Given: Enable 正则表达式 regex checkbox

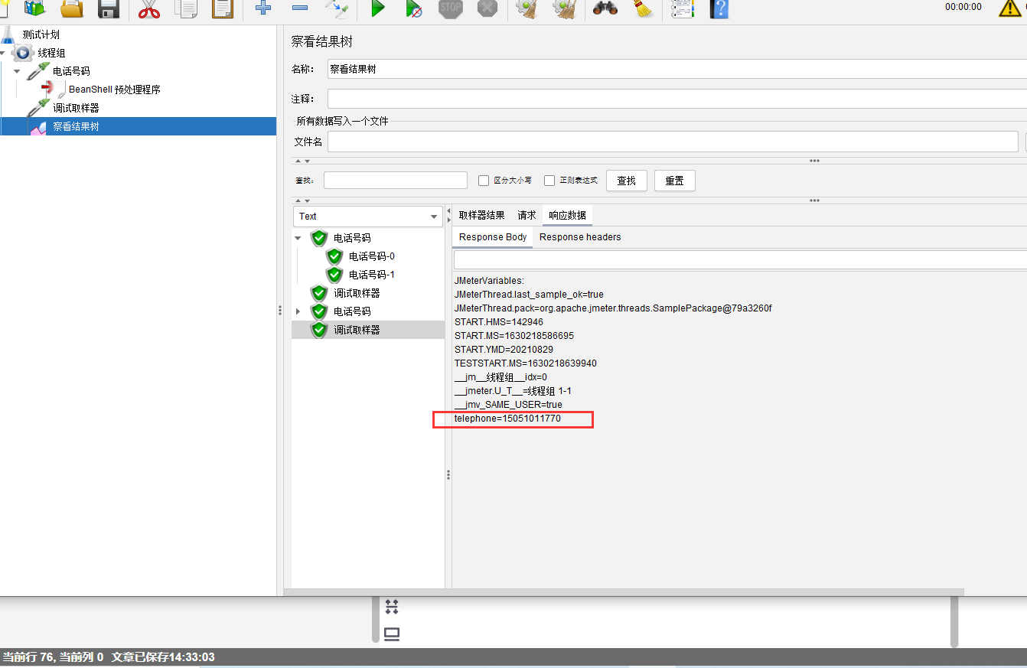Looking at the screenshot, I should coord(549,181).
